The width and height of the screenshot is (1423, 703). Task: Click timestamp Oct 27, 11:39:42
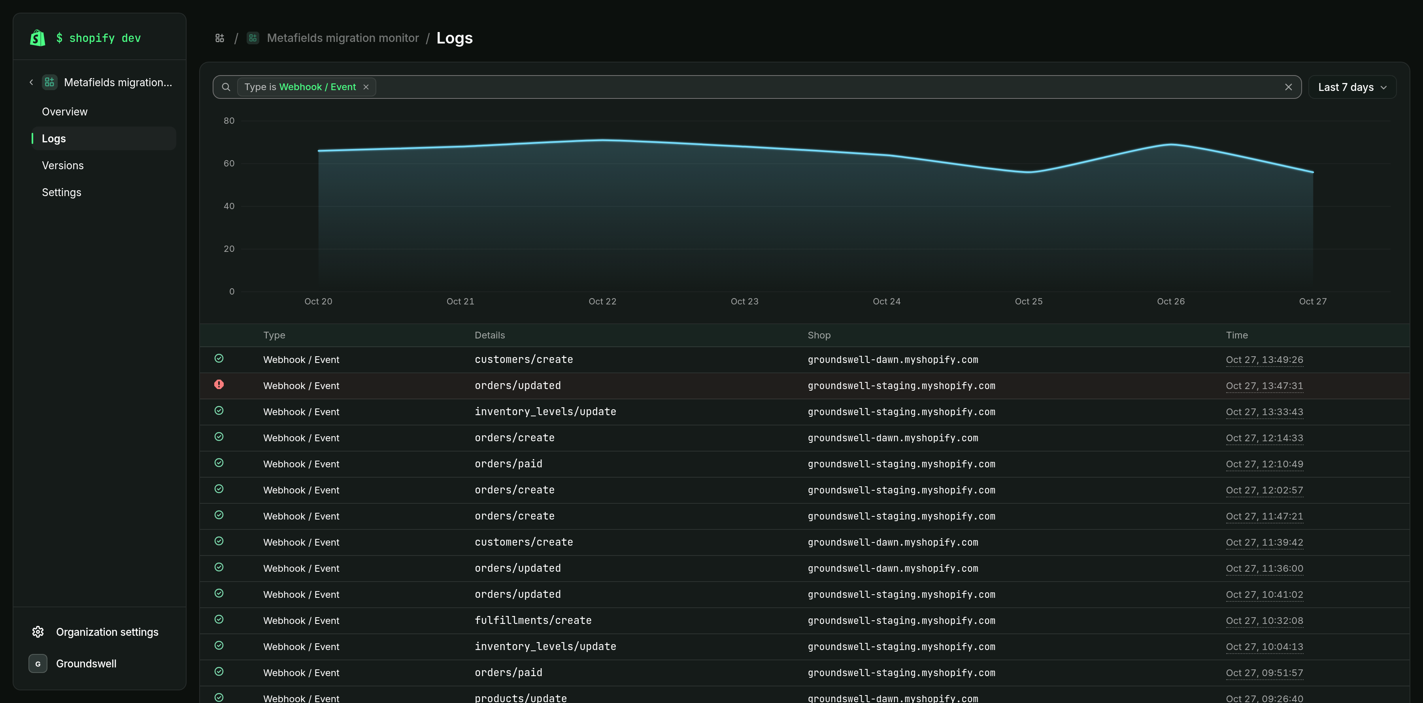click(1264, 542)
